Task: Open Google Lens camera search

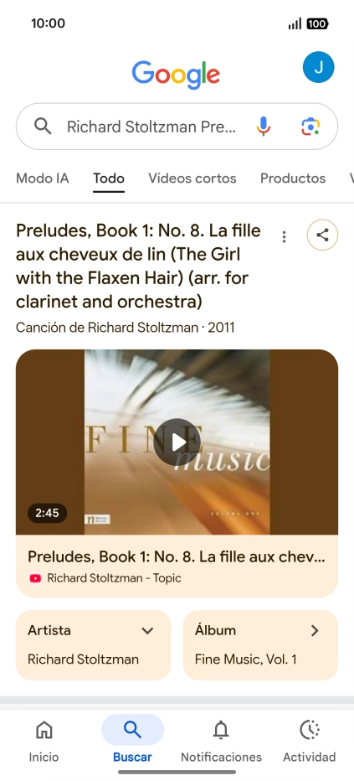Action: (x=310, y=127)
